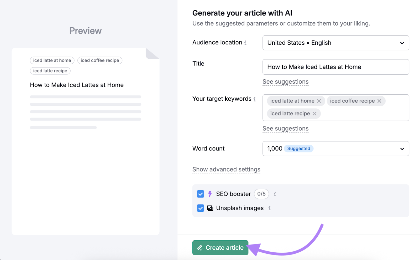The height and width of the screenshot is (260, 420).
Task: Click the Title text field
Action: coord(335,67)
